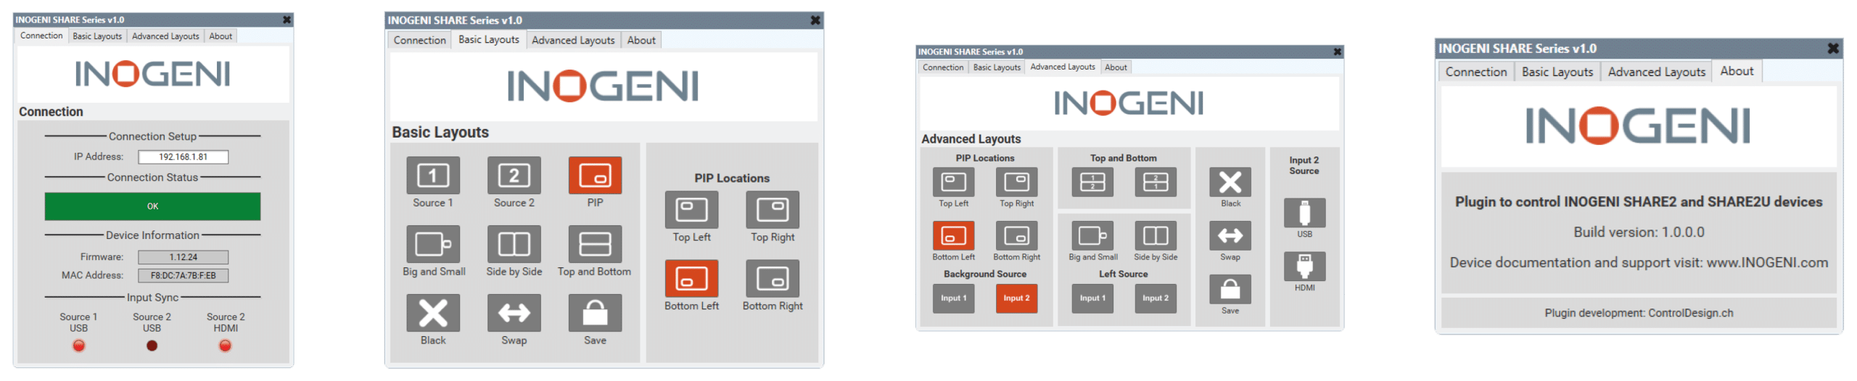
Task: Choose Side by Side in Advanced Layouts window
Action: [1156, 235]
